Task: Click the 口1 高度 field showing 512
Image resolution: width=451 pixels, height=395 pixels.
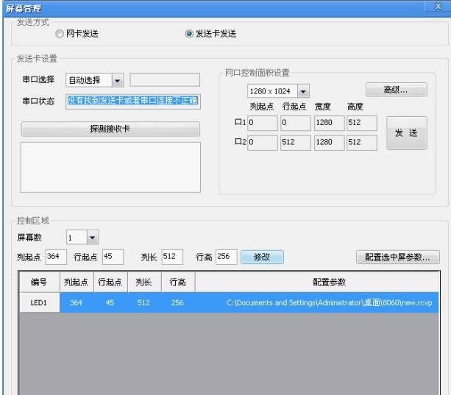Action: click(361, 123)
